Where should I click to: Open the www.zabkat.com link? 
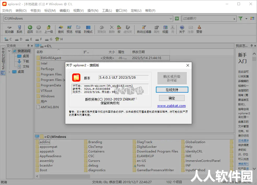coord(171,106)
